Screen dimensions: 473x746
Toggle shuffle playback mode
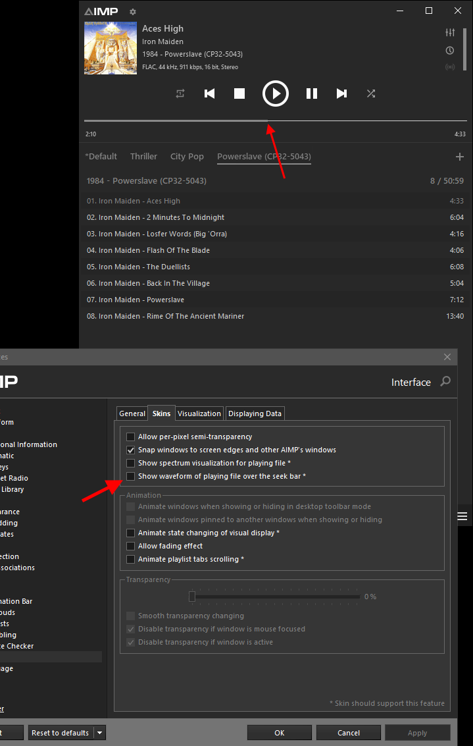click(371, 93)
